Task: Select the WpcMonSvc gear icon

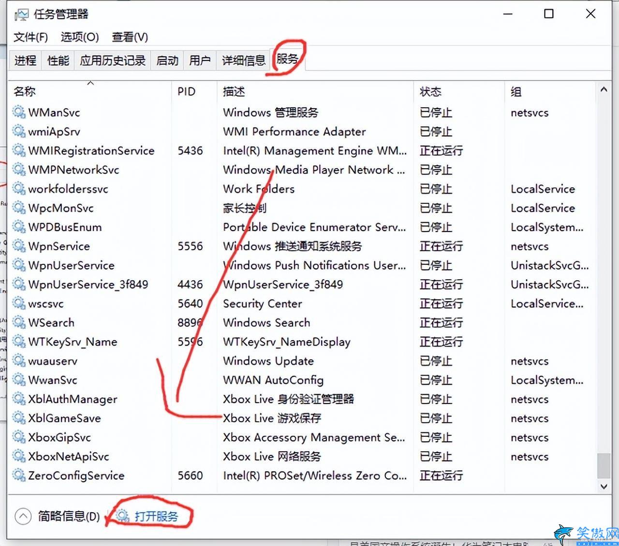Action: [x=19, y=208]
